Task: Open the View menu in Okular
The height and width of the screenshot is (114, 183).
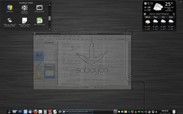Action: (x=45, y=36)
